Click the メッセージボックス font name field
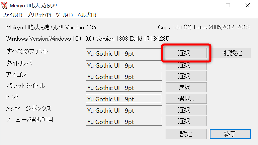 [x=123, y=110]
